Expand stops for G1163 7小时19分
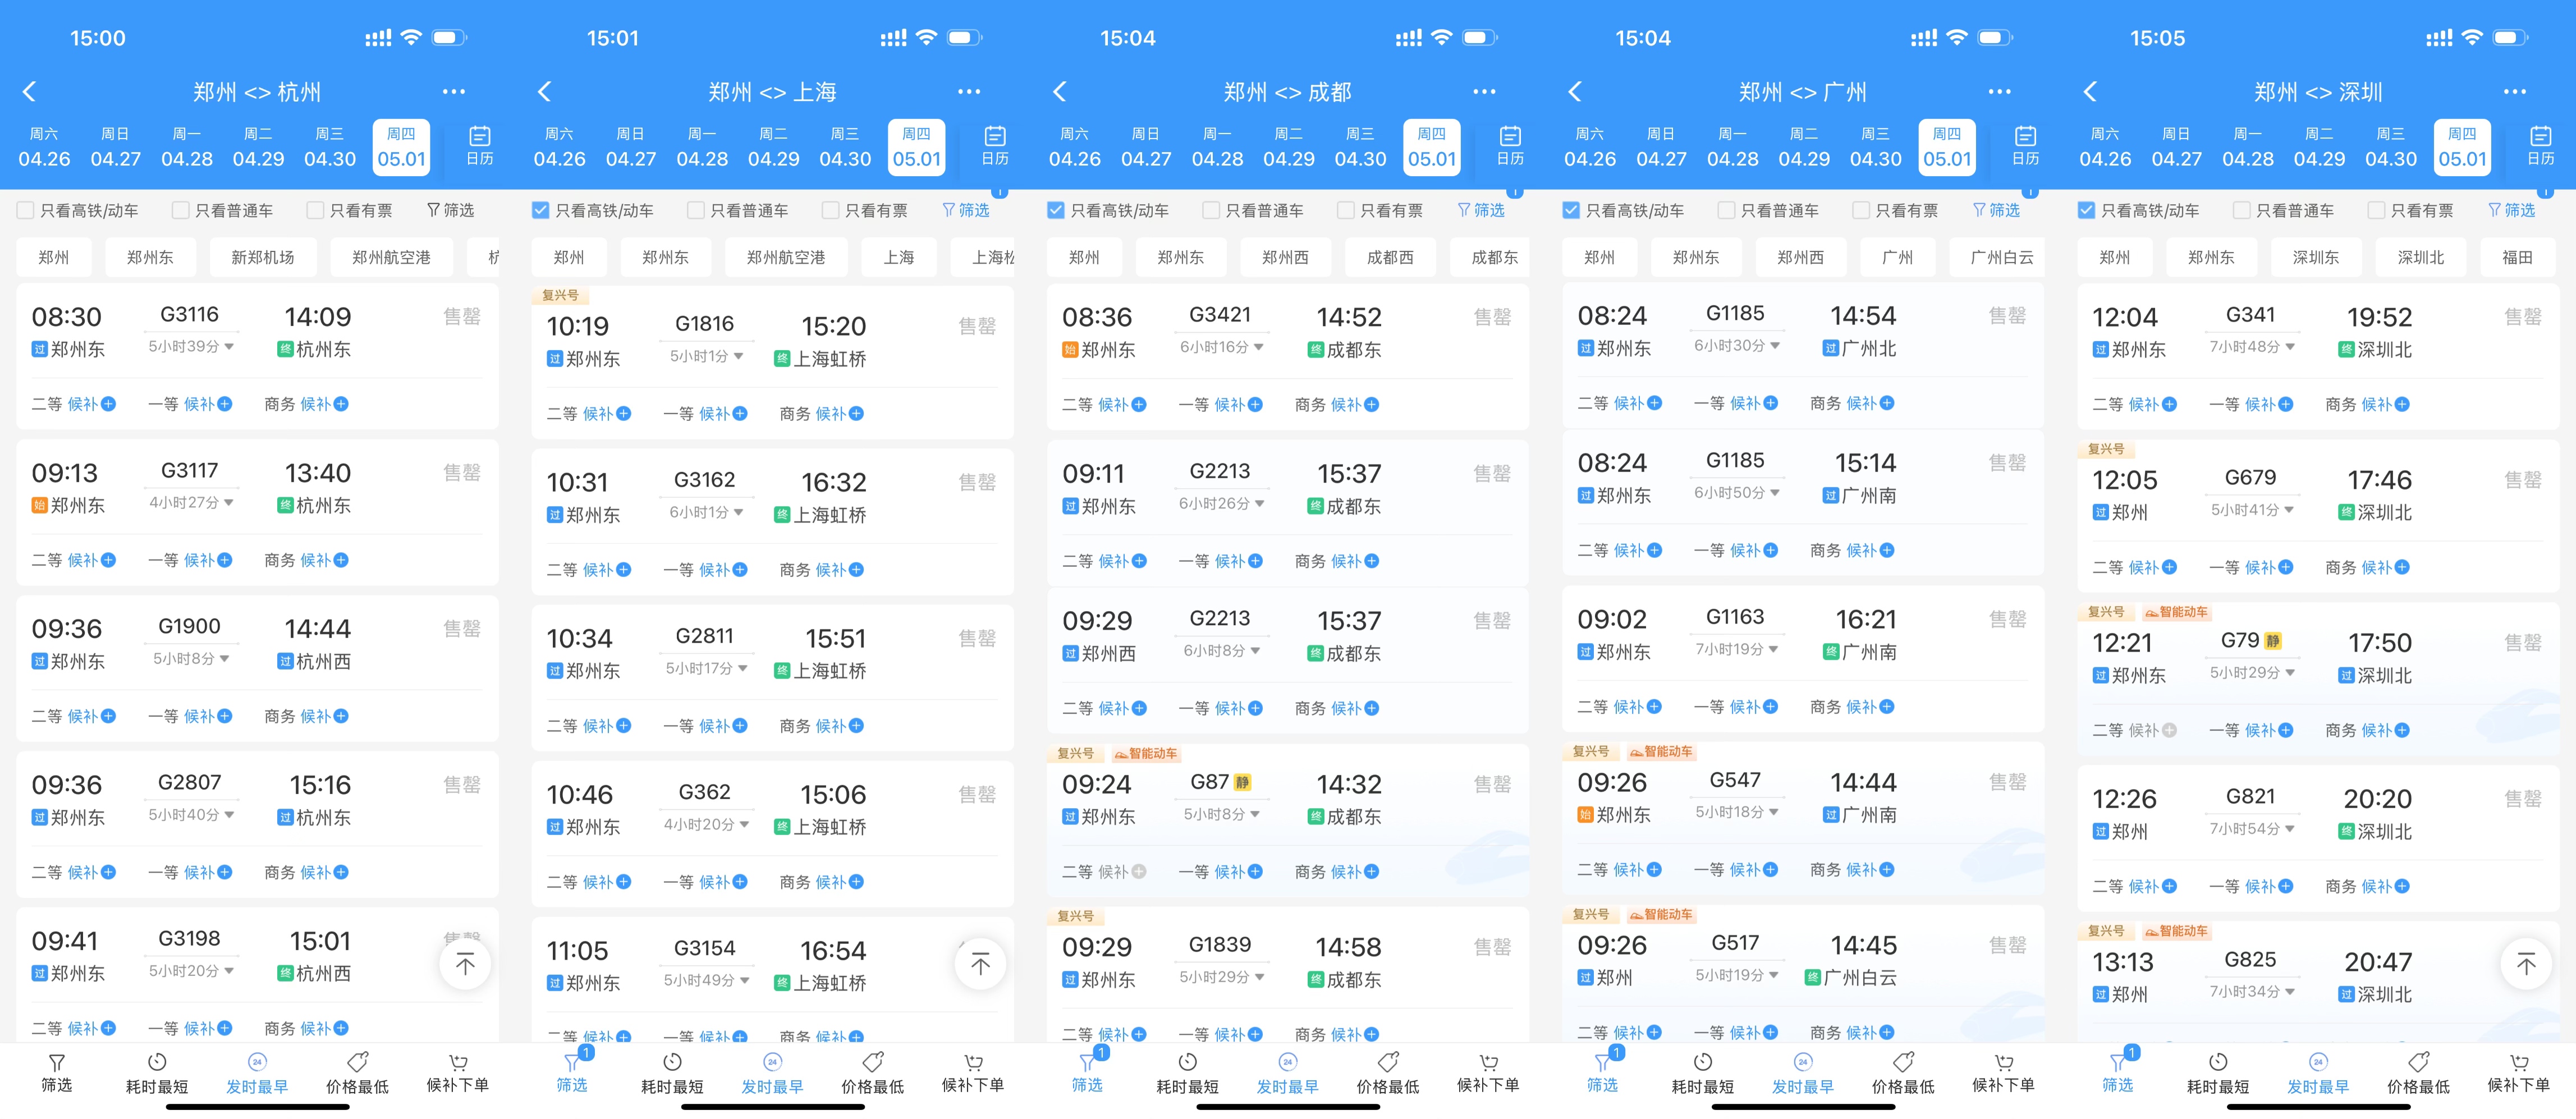The width and height of the screenshot is (2576, 1119). point(1736,649)
